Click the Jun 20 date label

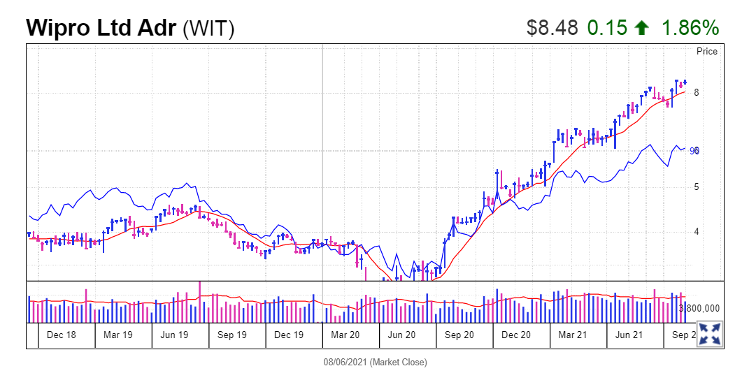click(x=401, y=335)
